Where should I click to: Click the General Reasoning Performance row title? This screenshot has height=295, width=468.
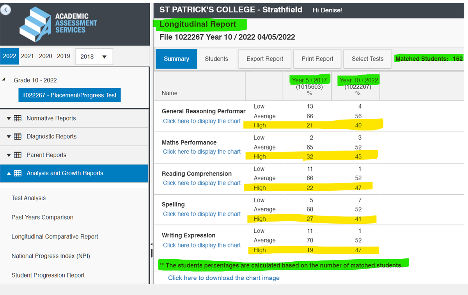(204, 111)
